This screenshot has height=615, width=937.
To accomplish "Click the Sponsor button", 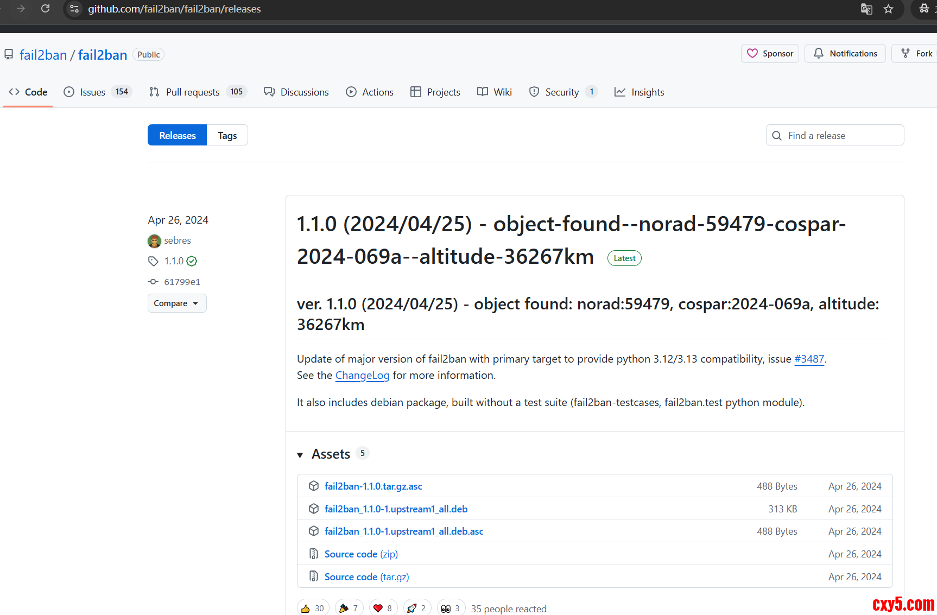I will (x=769, y=53).
